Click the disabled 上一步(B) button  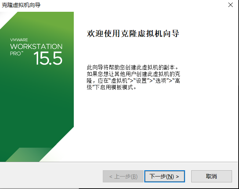[x=123, y=176]
